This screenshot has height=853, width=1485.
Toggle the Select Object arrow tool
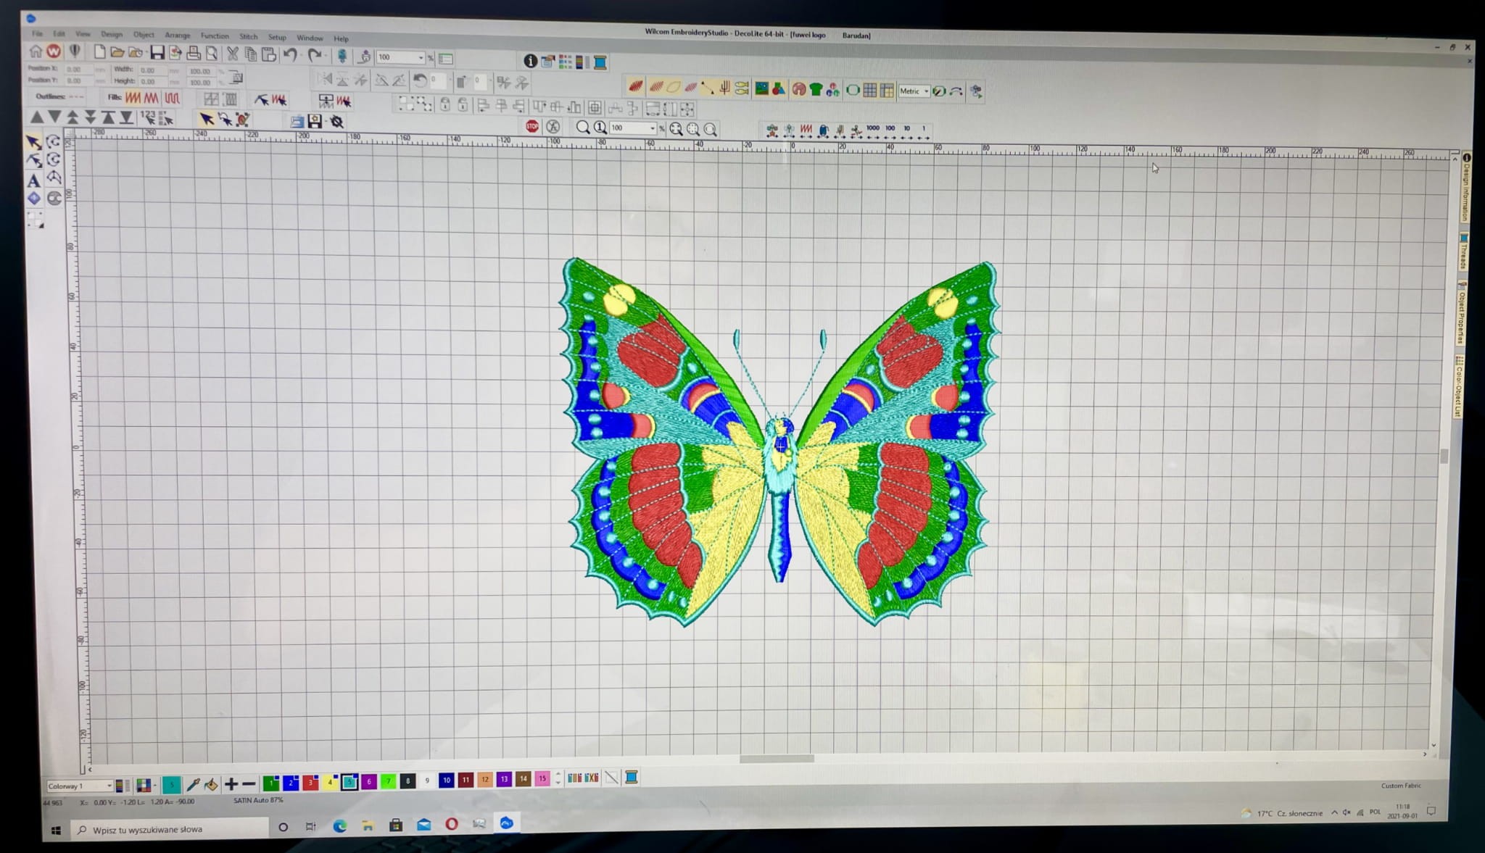[33, 142]
